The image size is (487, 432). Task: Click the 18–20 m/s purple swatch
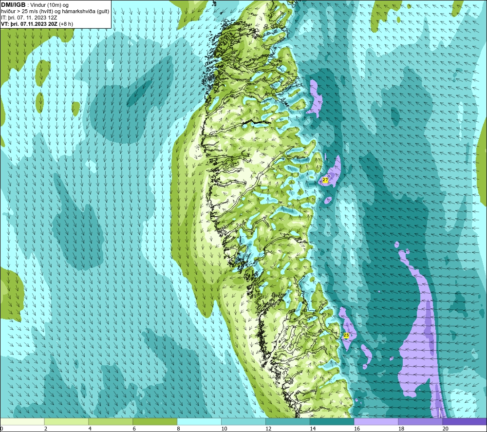pyautogui.click(x=420, y=421)
